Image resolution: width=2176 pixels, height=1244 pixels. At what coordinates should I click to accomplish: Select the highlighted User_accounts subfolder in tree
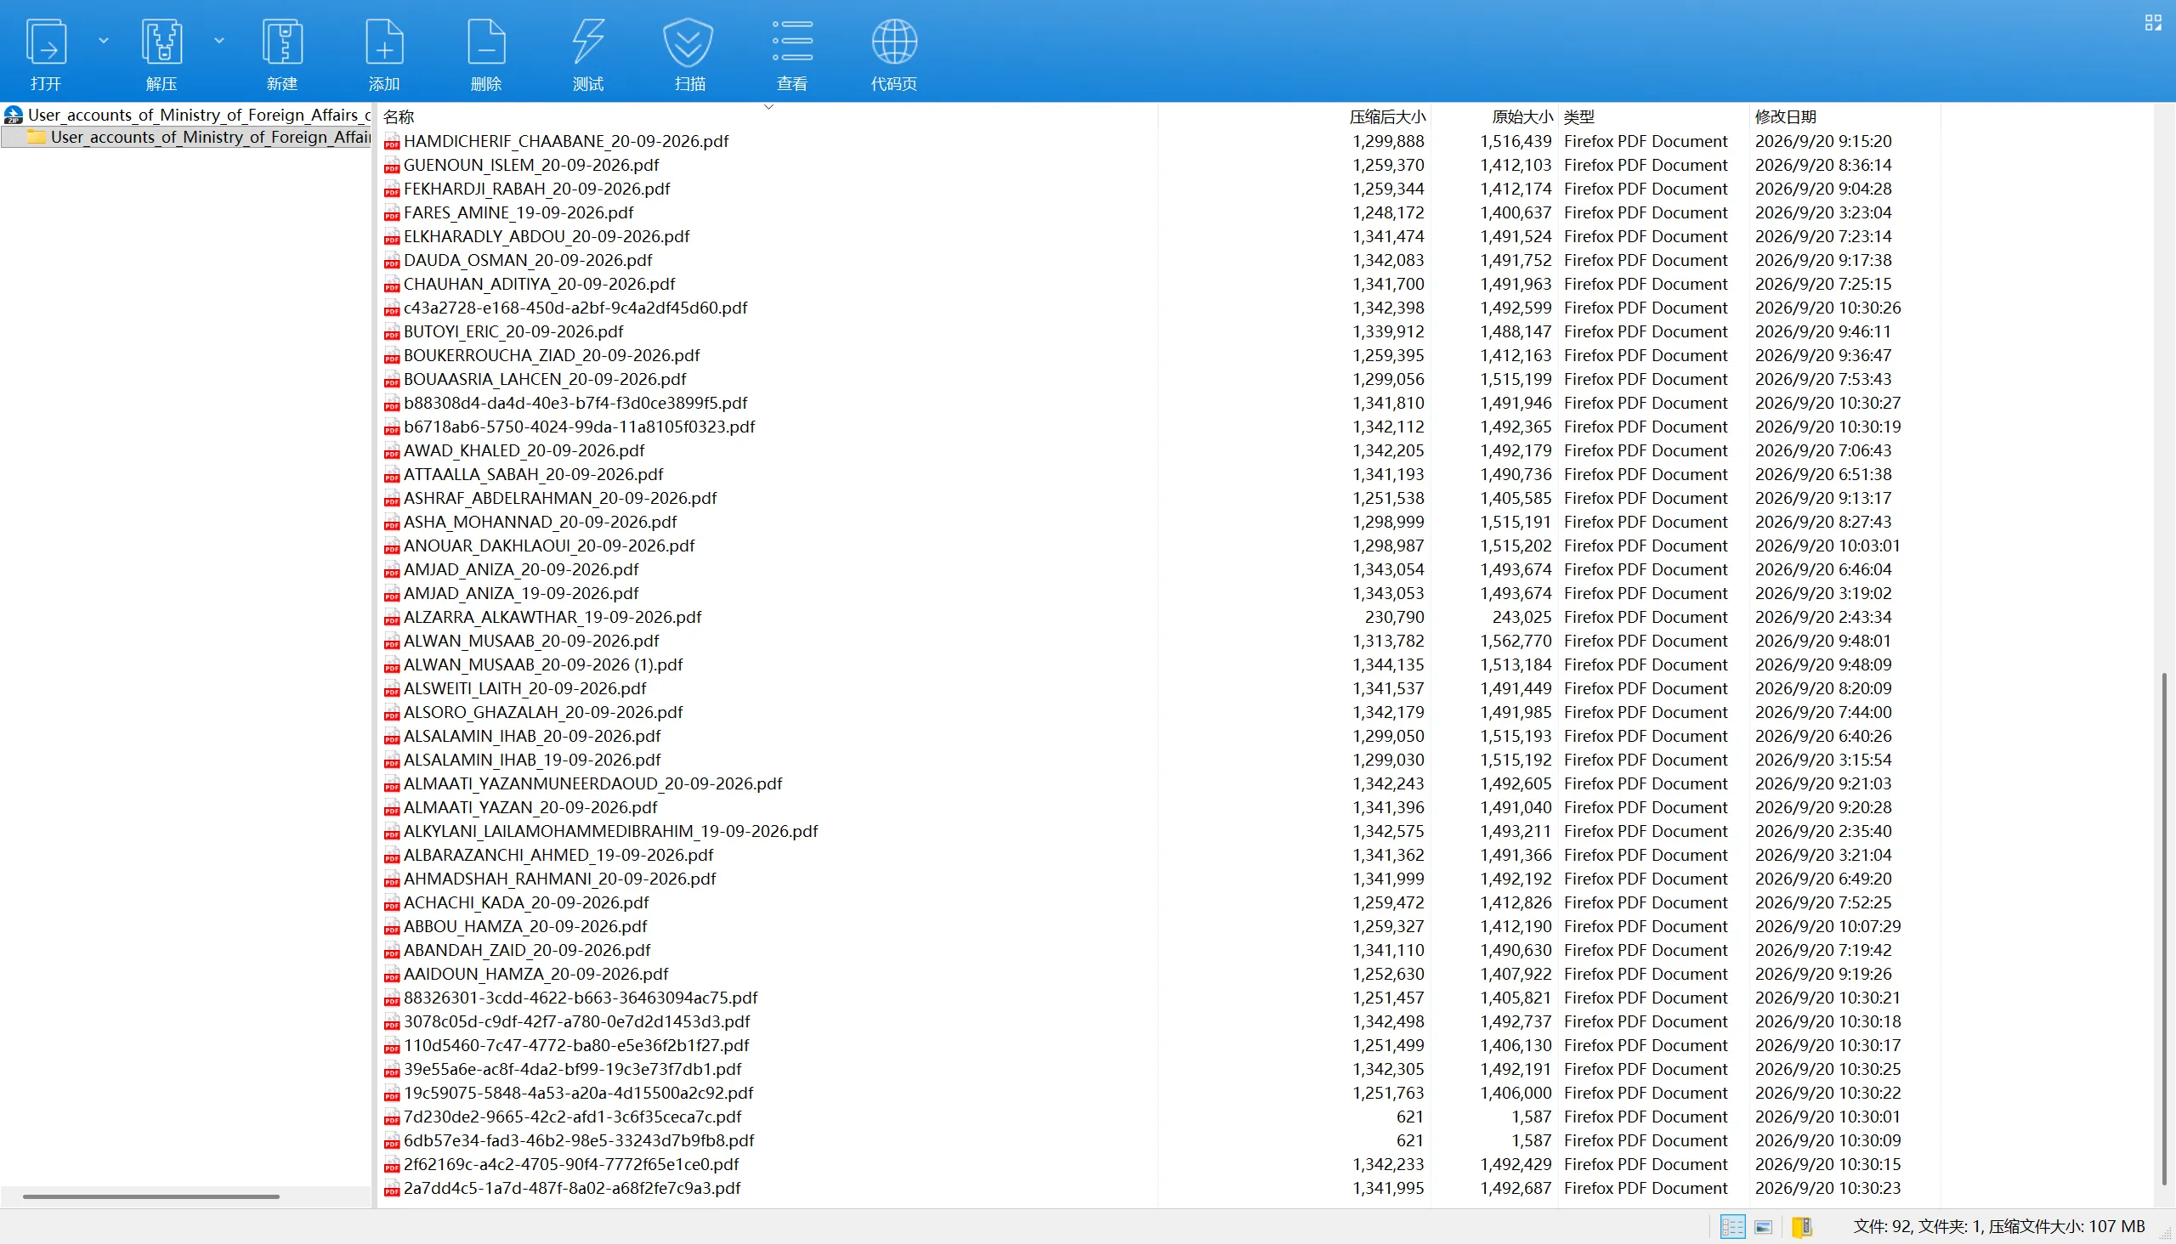[x=187, y=137]
